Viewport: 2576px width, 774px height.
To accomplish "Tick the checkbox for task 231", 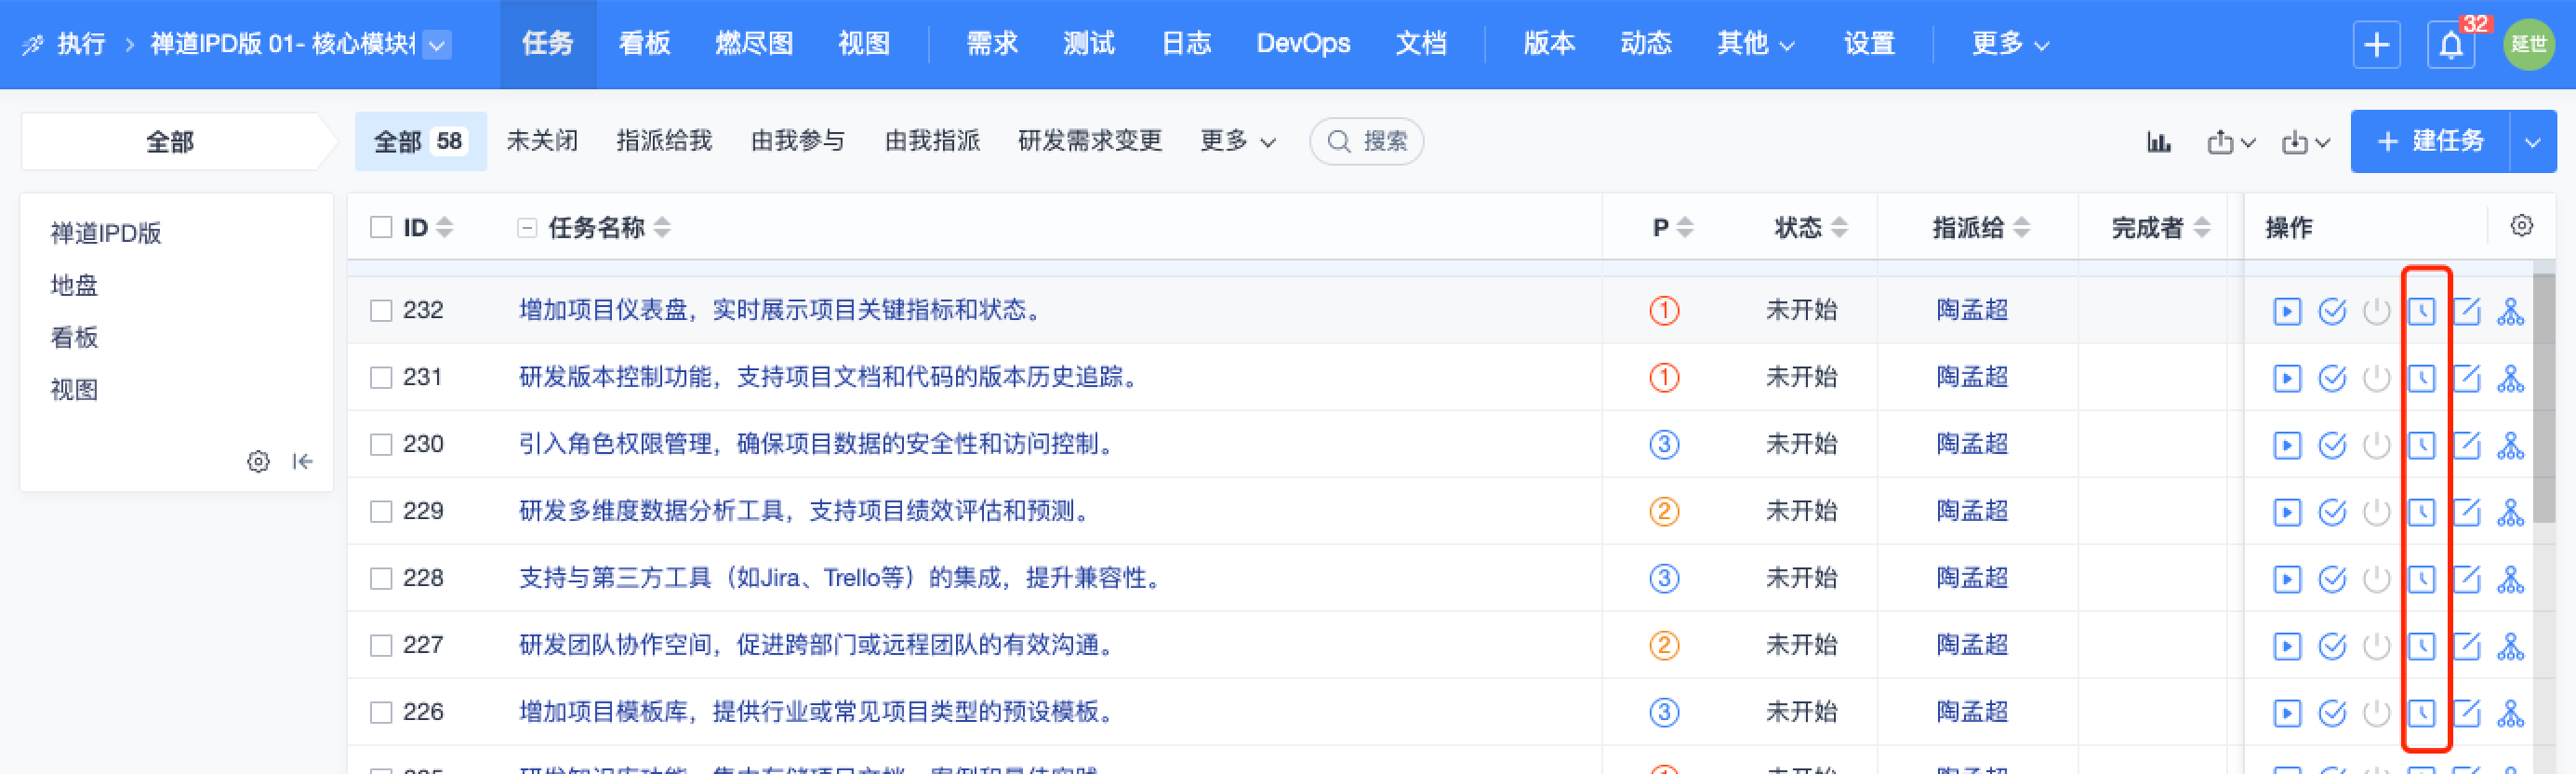I will click(x=381, y=378).
